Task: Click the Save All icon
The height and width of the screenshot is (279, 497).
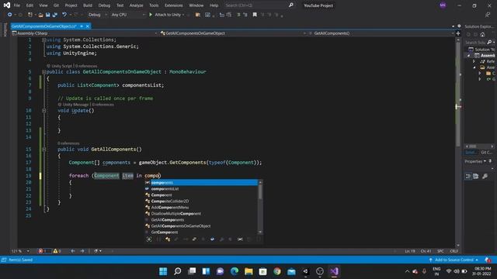Action: point(55,15)
